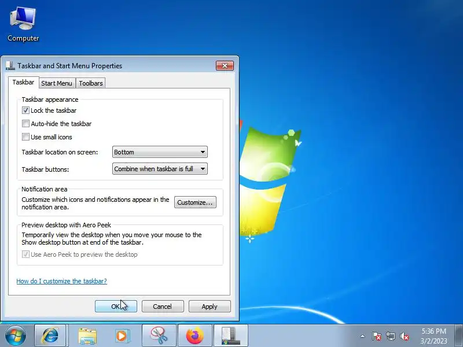The width and height of the screenshot is (463, 347).
Task: Enable Auto-hide the taskbar
Action: pos(25,124)
